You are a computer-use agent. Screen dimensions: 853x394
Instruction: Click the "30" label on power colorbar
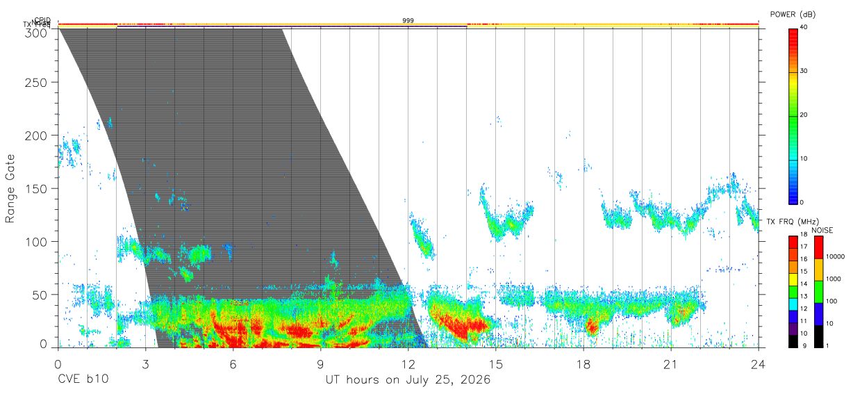coord(804,72)
